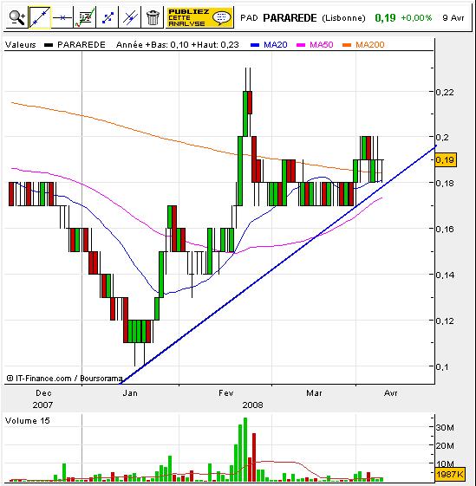Click the Dec month axis label
The height and width of the screenshot is (486, 476).
43,393
